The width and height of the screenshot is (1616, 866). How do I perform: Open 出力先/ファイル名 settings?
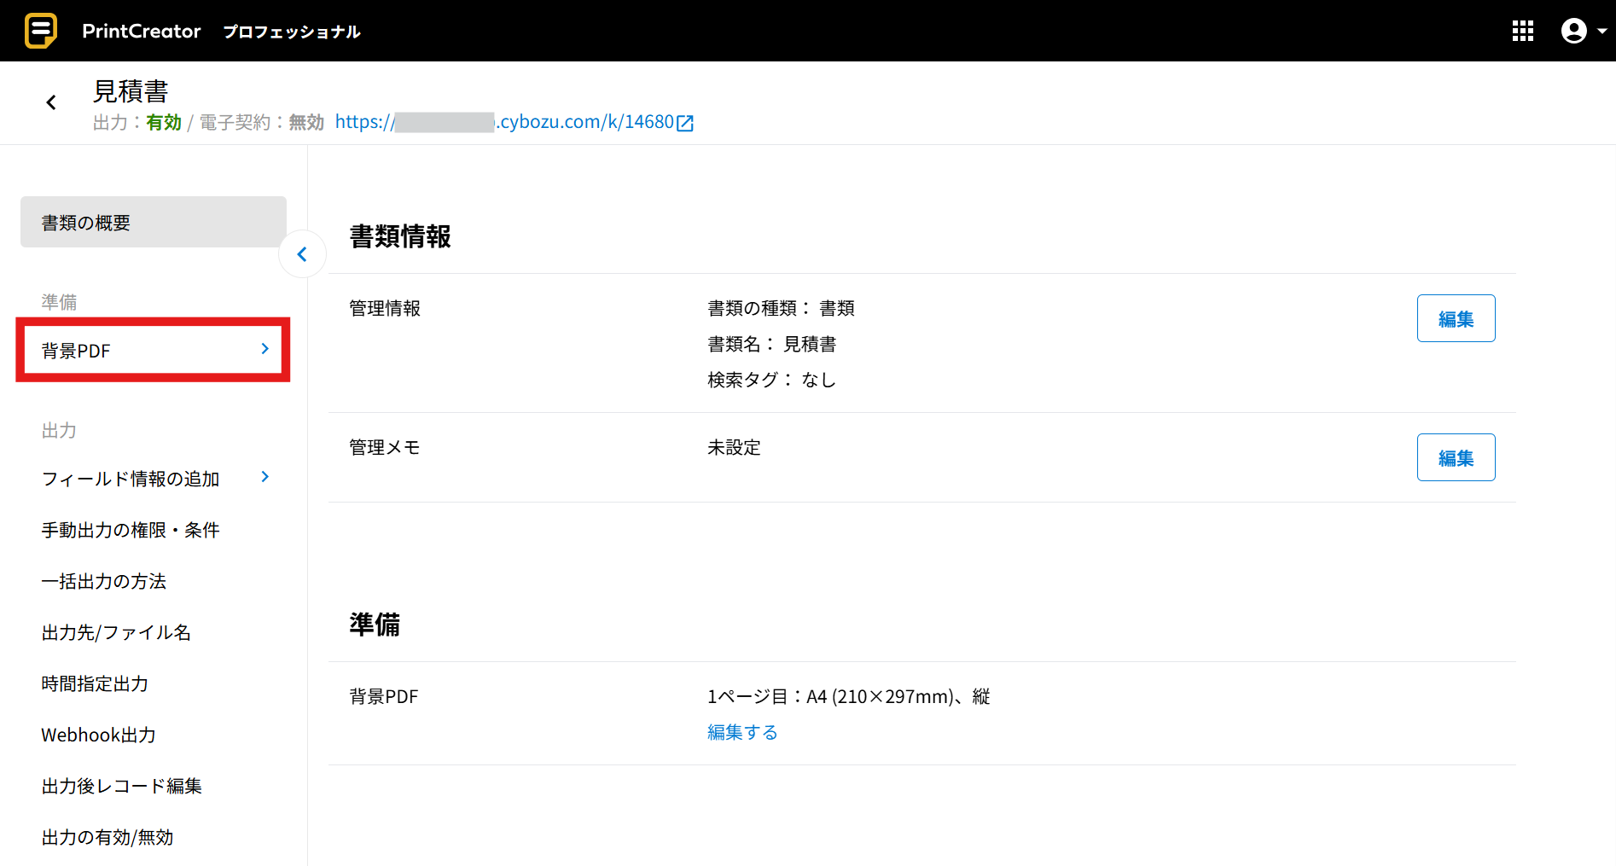(x=116, y=632)
